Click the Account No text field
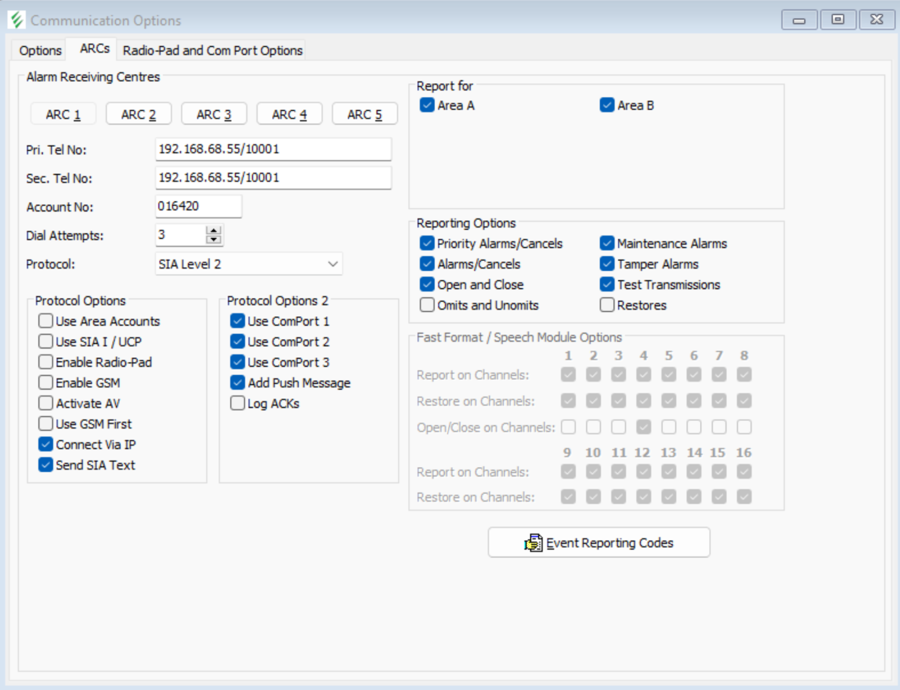 click(x=198, y=206)
